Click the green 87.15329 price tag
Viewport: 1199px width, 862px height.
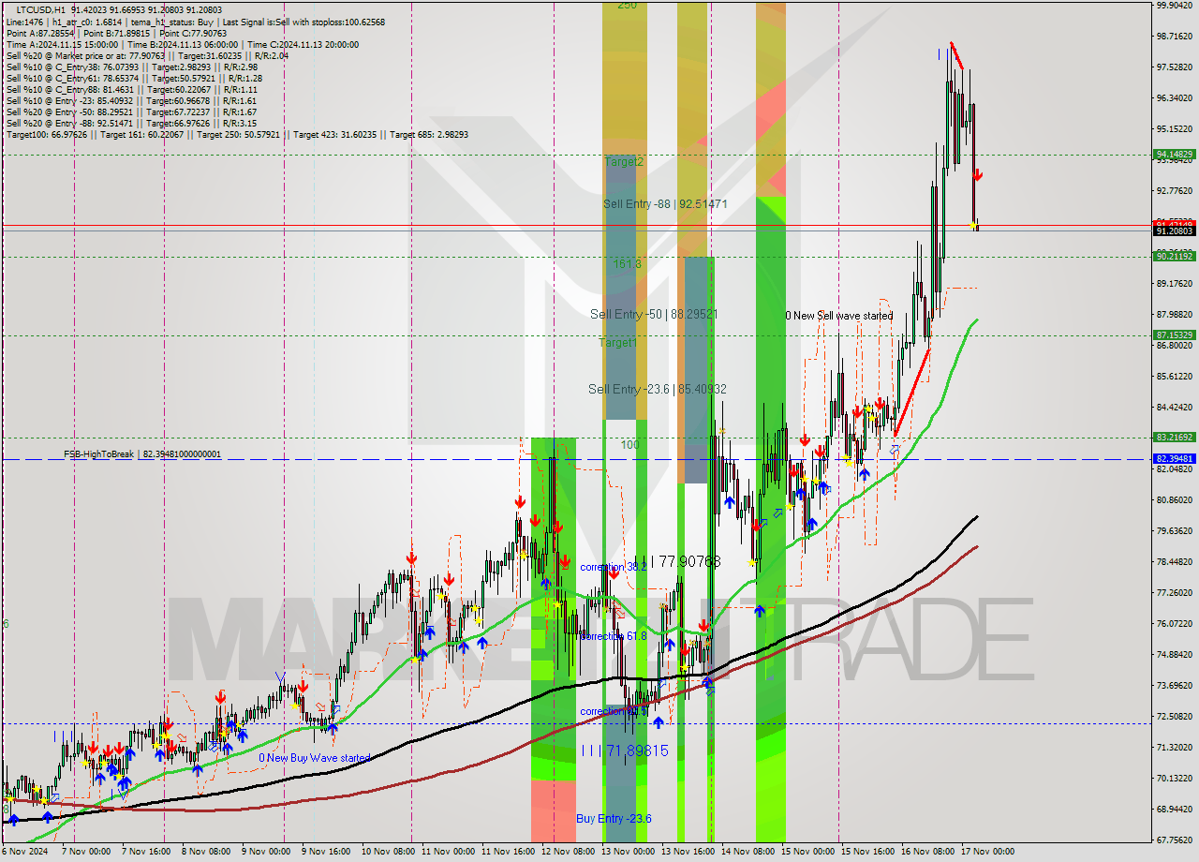tap(1174, 334)
